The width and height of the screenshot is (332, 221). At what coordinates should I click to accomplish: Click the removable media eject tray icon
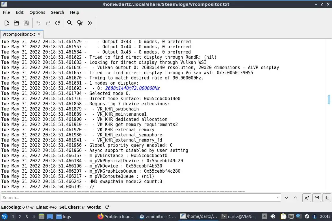tap(265, 216)
